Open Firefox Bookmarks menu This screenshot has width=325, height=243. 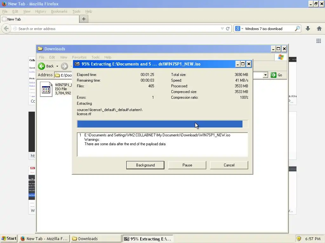(x=59, y=11)
